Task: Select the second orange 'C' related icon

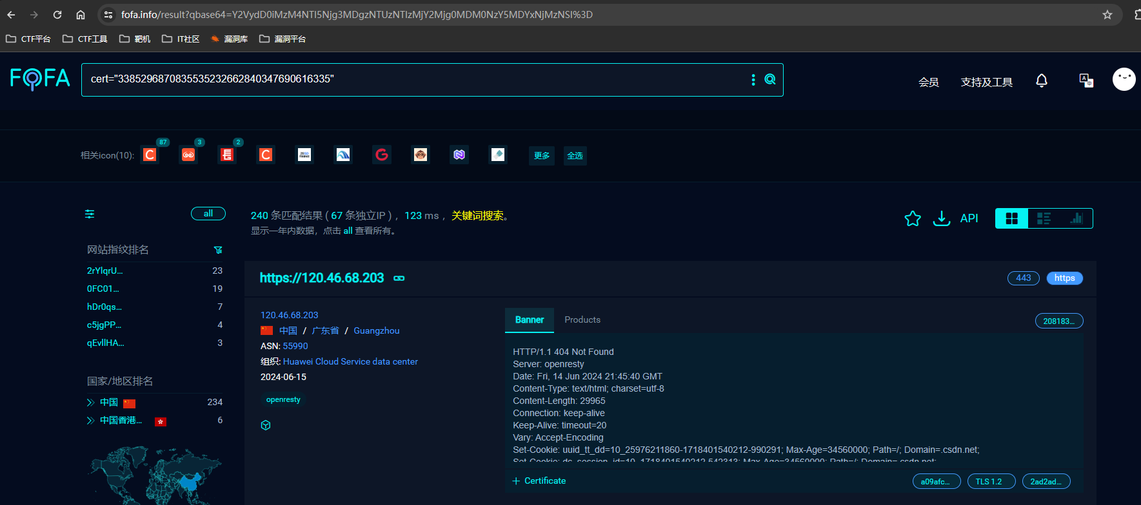Action: pos(266,155)
